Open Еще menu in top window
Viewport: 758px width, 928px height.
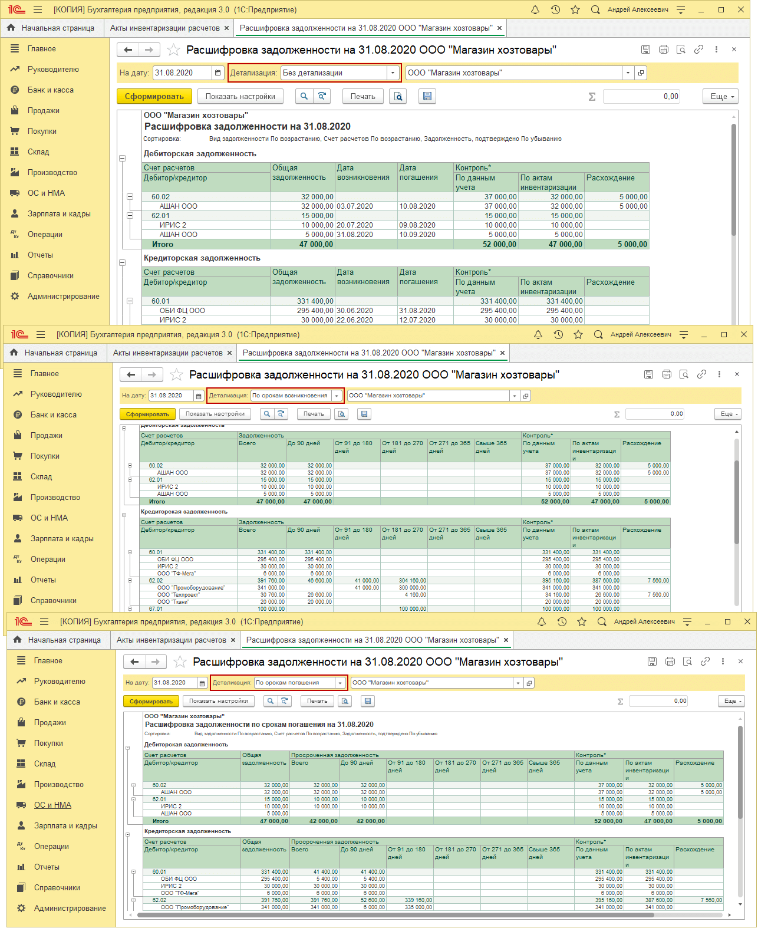point(720,96)
